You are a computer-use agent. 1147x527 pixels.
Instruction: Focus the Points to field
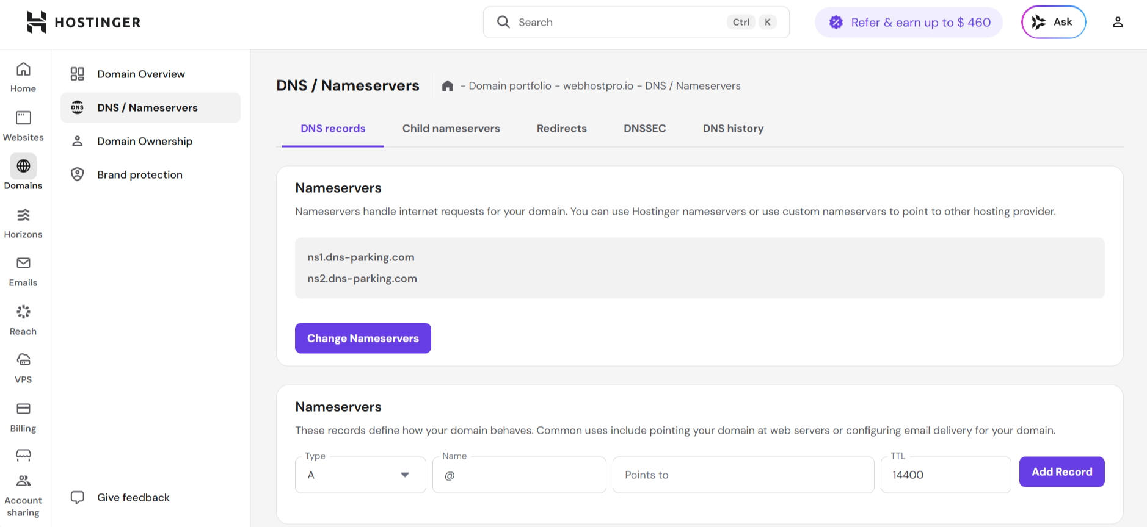pos(743,475)
